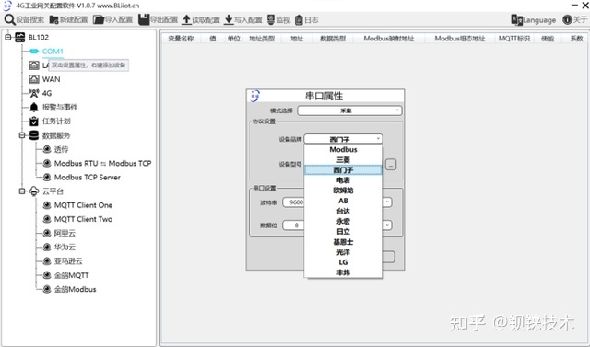The width and height of the screenshot is (590, 347).
Task: Open the partly hidden dropdown right of 数据位
Action: coord(387,226)
